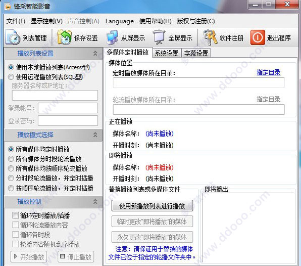Click the blue (尚未播放) media name under 正在播放
Screen dimensions: 301x266
[160, 134]
